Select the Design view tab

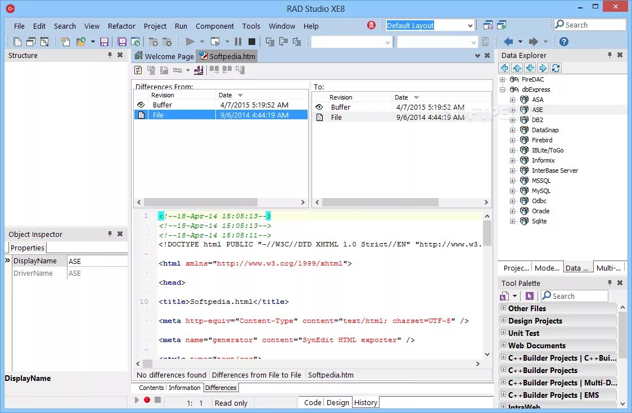tap(338, 402)
